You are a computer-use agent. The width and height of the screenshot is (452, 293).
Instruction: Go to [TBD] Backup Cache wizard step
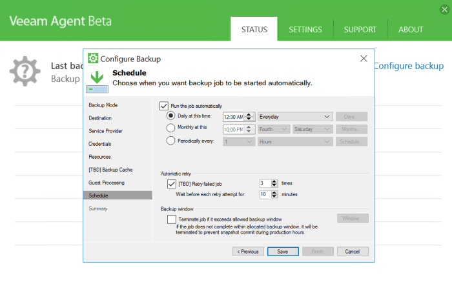coord(110,170)
